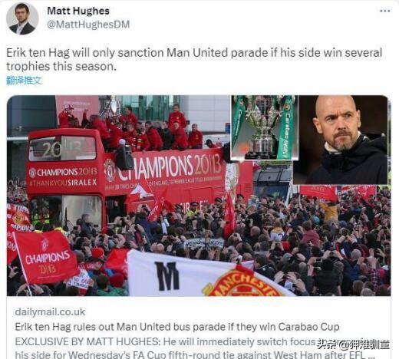Click the Manchester United crest on bus side

pyautogui.click(x=110, y=170)
